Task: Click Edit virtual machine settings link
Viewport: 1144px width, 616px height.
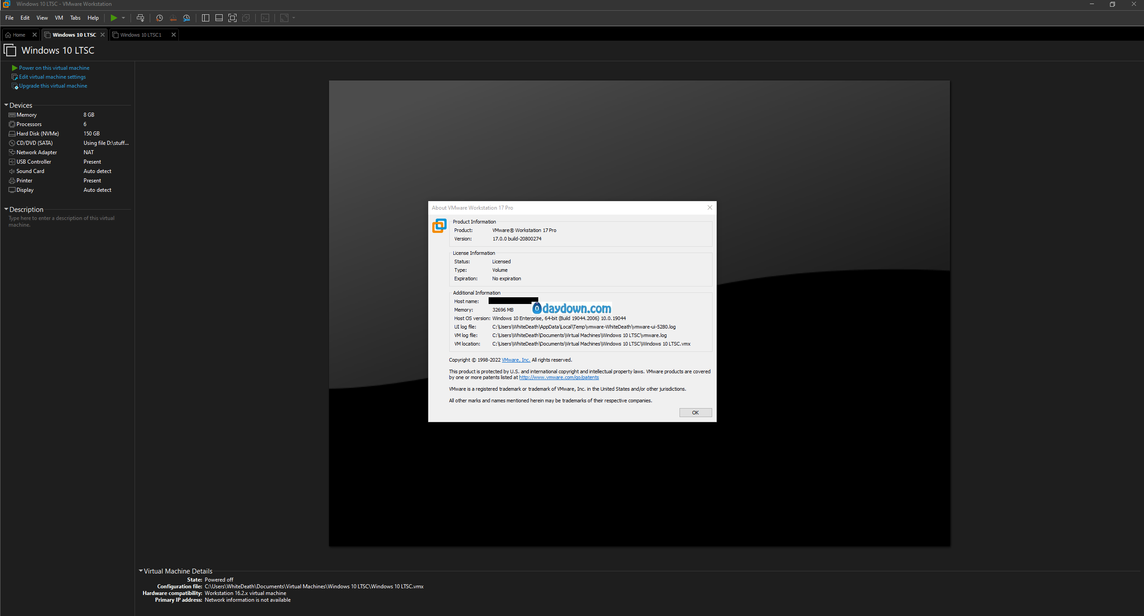Action: coord(52,77)
